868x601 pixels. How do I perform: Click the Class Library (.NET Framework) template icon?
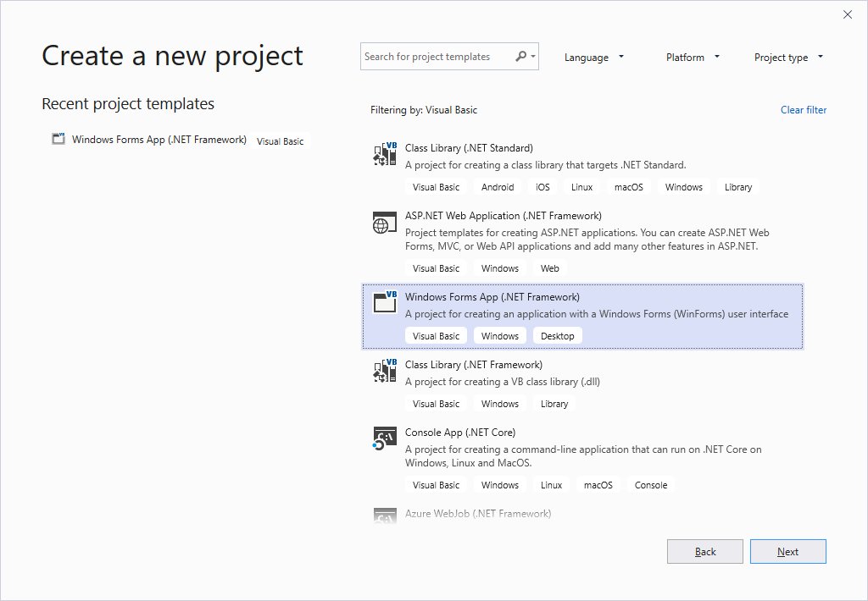pyautogui.click(x=385, y=371)
